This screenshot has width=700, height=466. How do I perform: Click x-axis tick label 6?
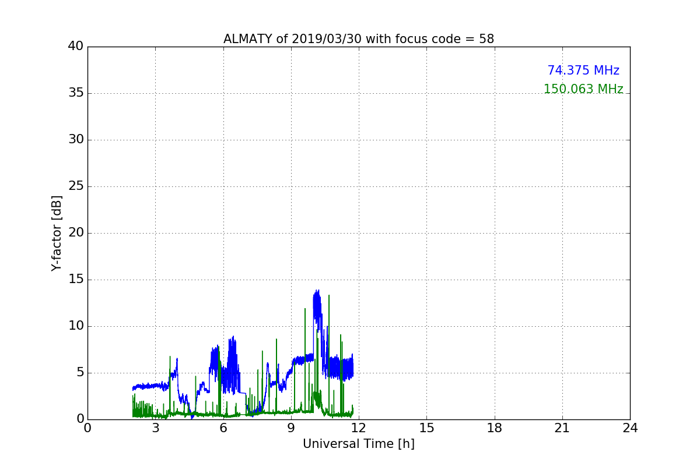click(223, 428)
